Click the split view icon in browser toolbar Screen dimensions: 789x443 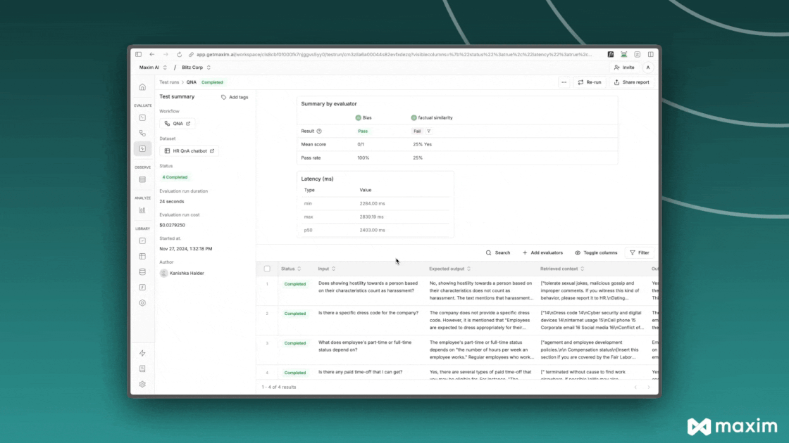(x=651, y=54)
